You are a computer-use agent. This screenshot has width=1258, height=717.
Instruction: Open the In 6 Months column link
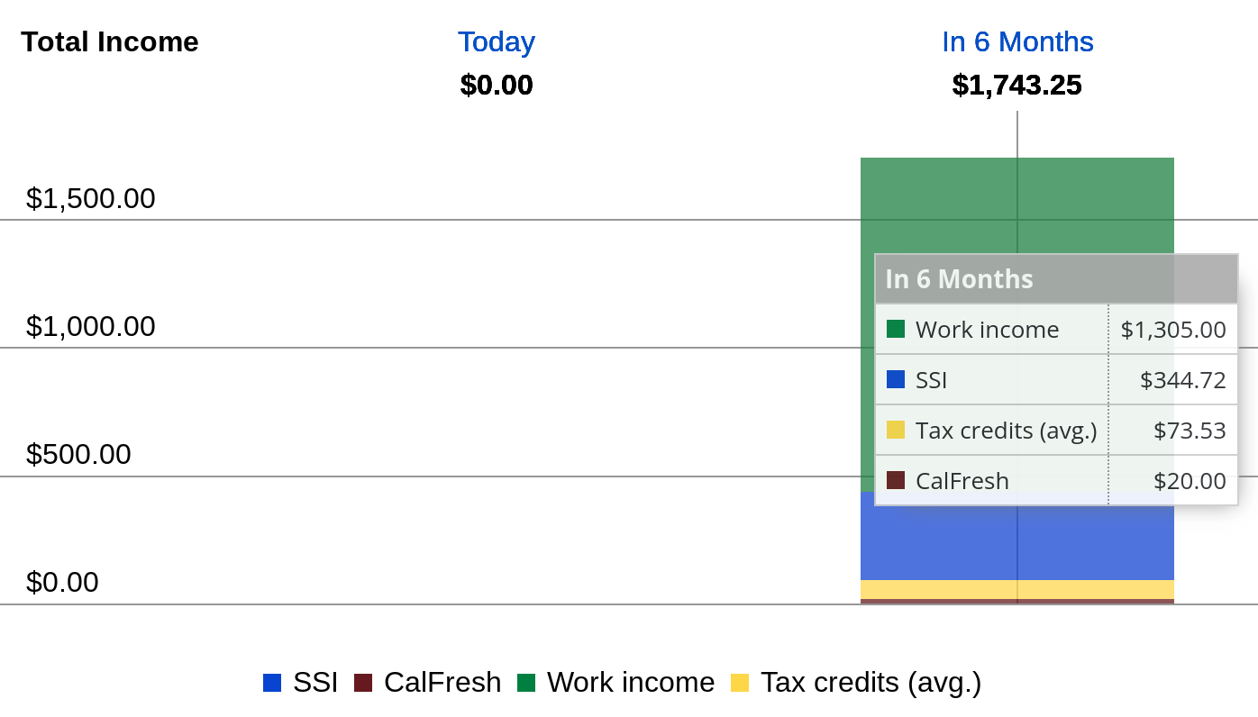[1017, 41]
